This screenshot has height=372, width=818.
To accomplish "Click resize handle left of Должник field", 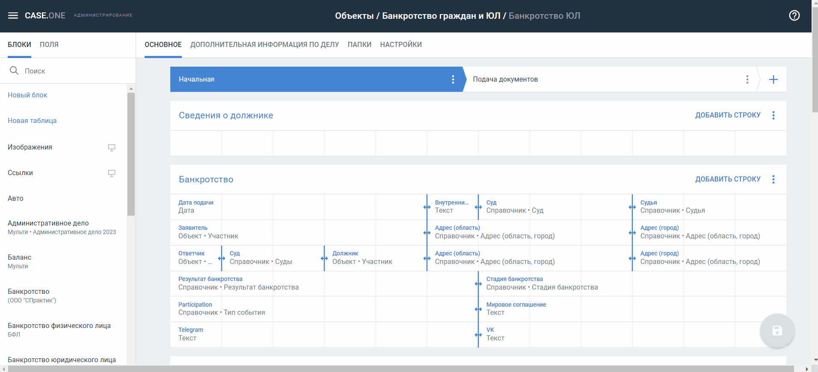I will pyautogui.click(x=324, y=258).
